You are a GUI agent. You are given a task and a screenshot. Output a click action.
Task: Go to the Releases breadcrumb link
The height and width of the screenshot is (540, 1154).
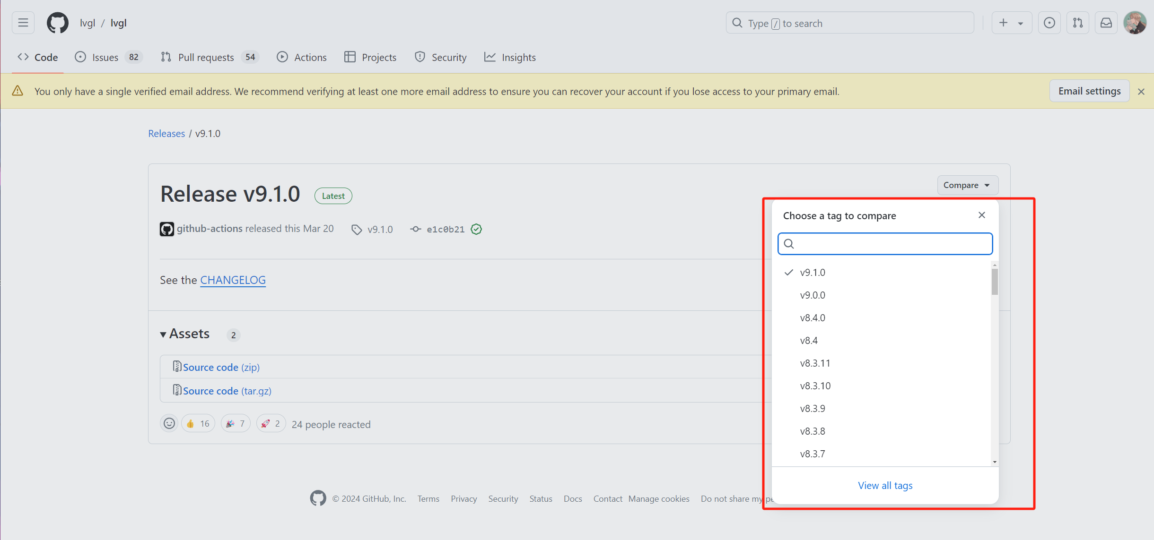[x=166, y=134]
